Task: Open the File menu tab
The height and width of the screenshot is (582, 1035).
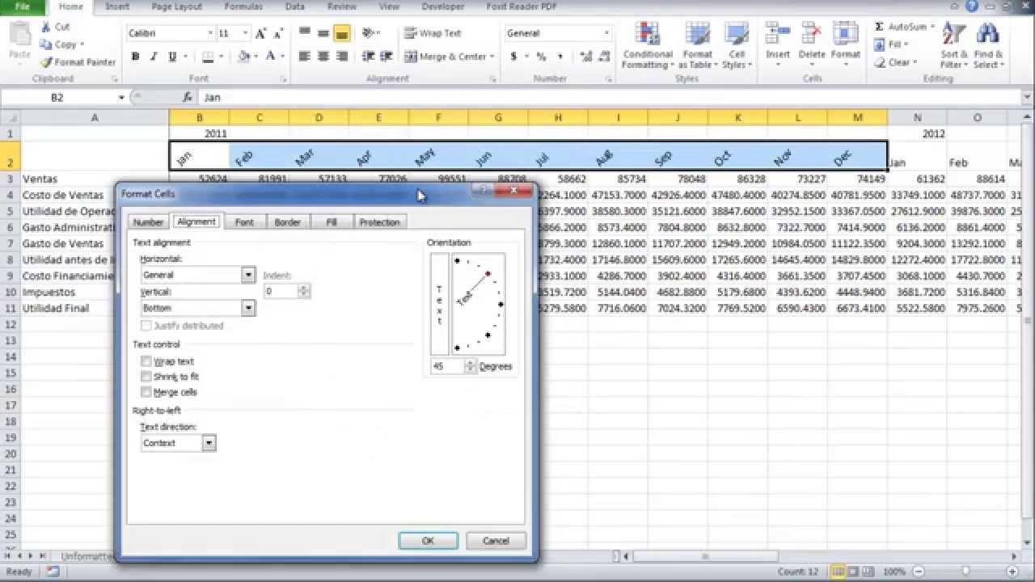Action: 22,6
